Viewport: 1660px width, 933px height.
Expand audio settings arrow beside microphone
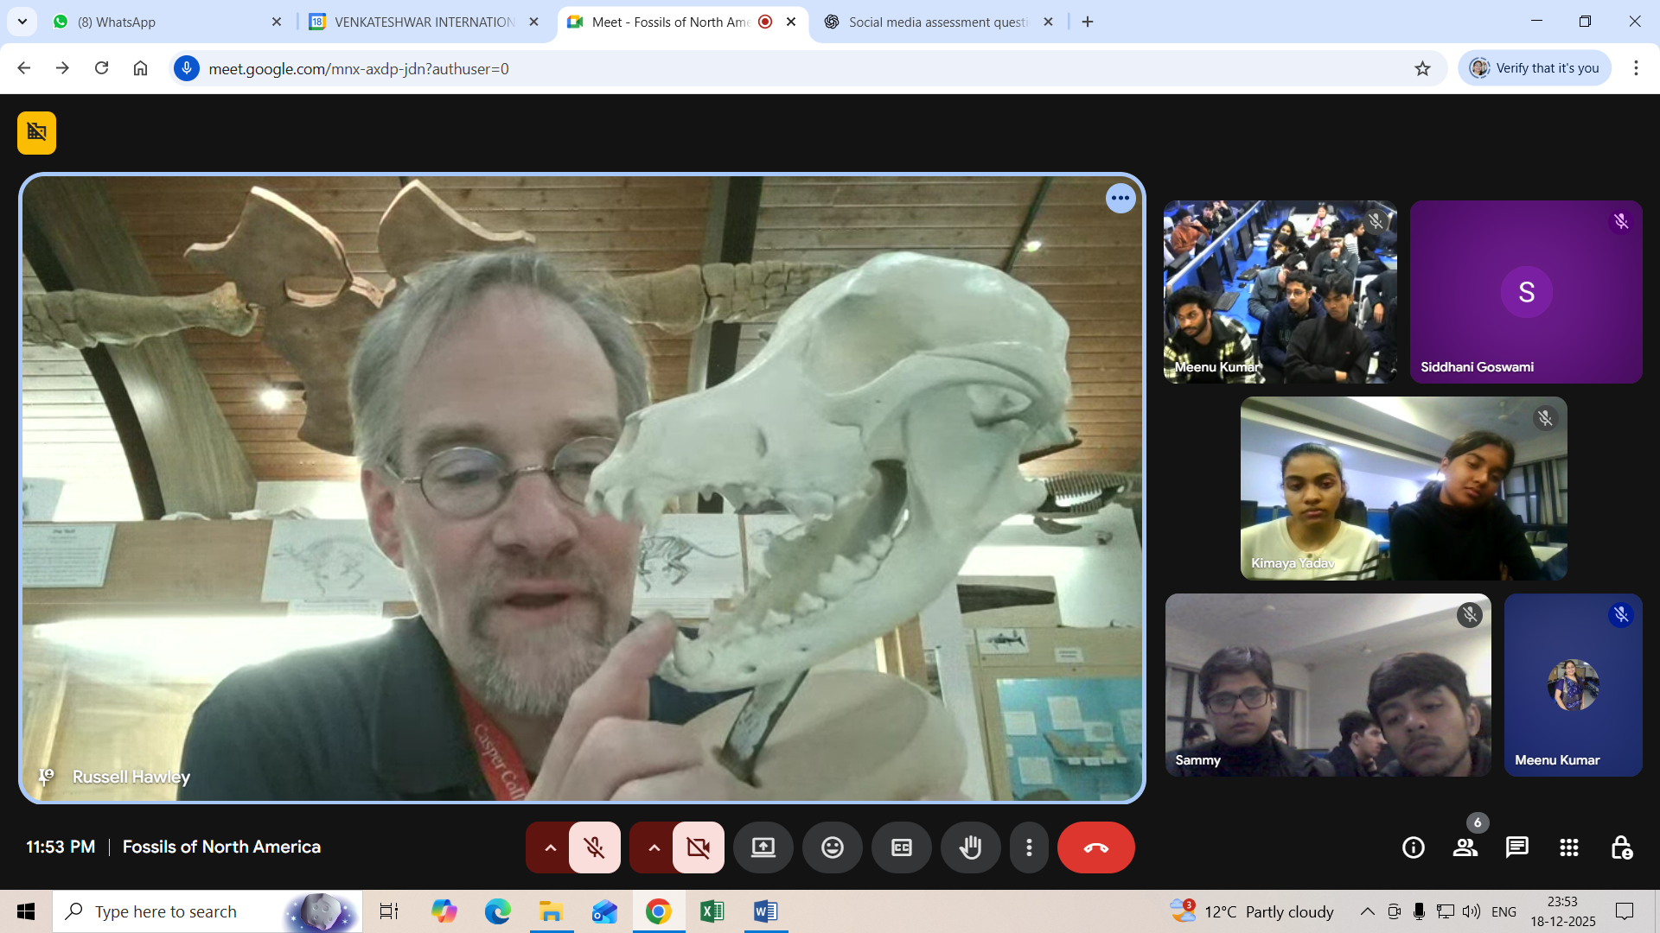(550, 847)
